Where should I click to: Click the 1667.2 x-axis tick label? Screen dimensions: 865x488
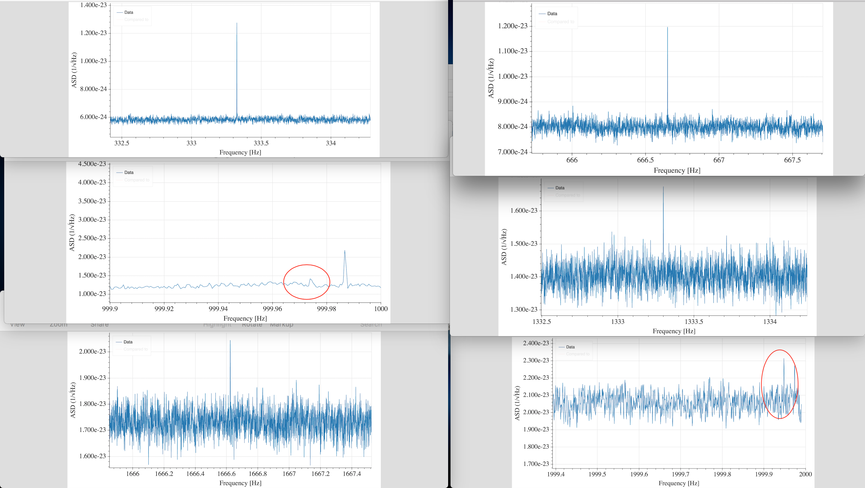320,474
